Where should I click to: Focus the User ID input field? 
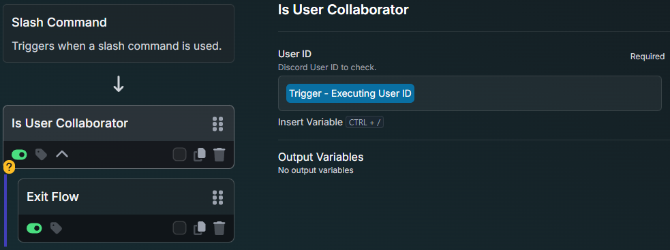coord(470,93)
